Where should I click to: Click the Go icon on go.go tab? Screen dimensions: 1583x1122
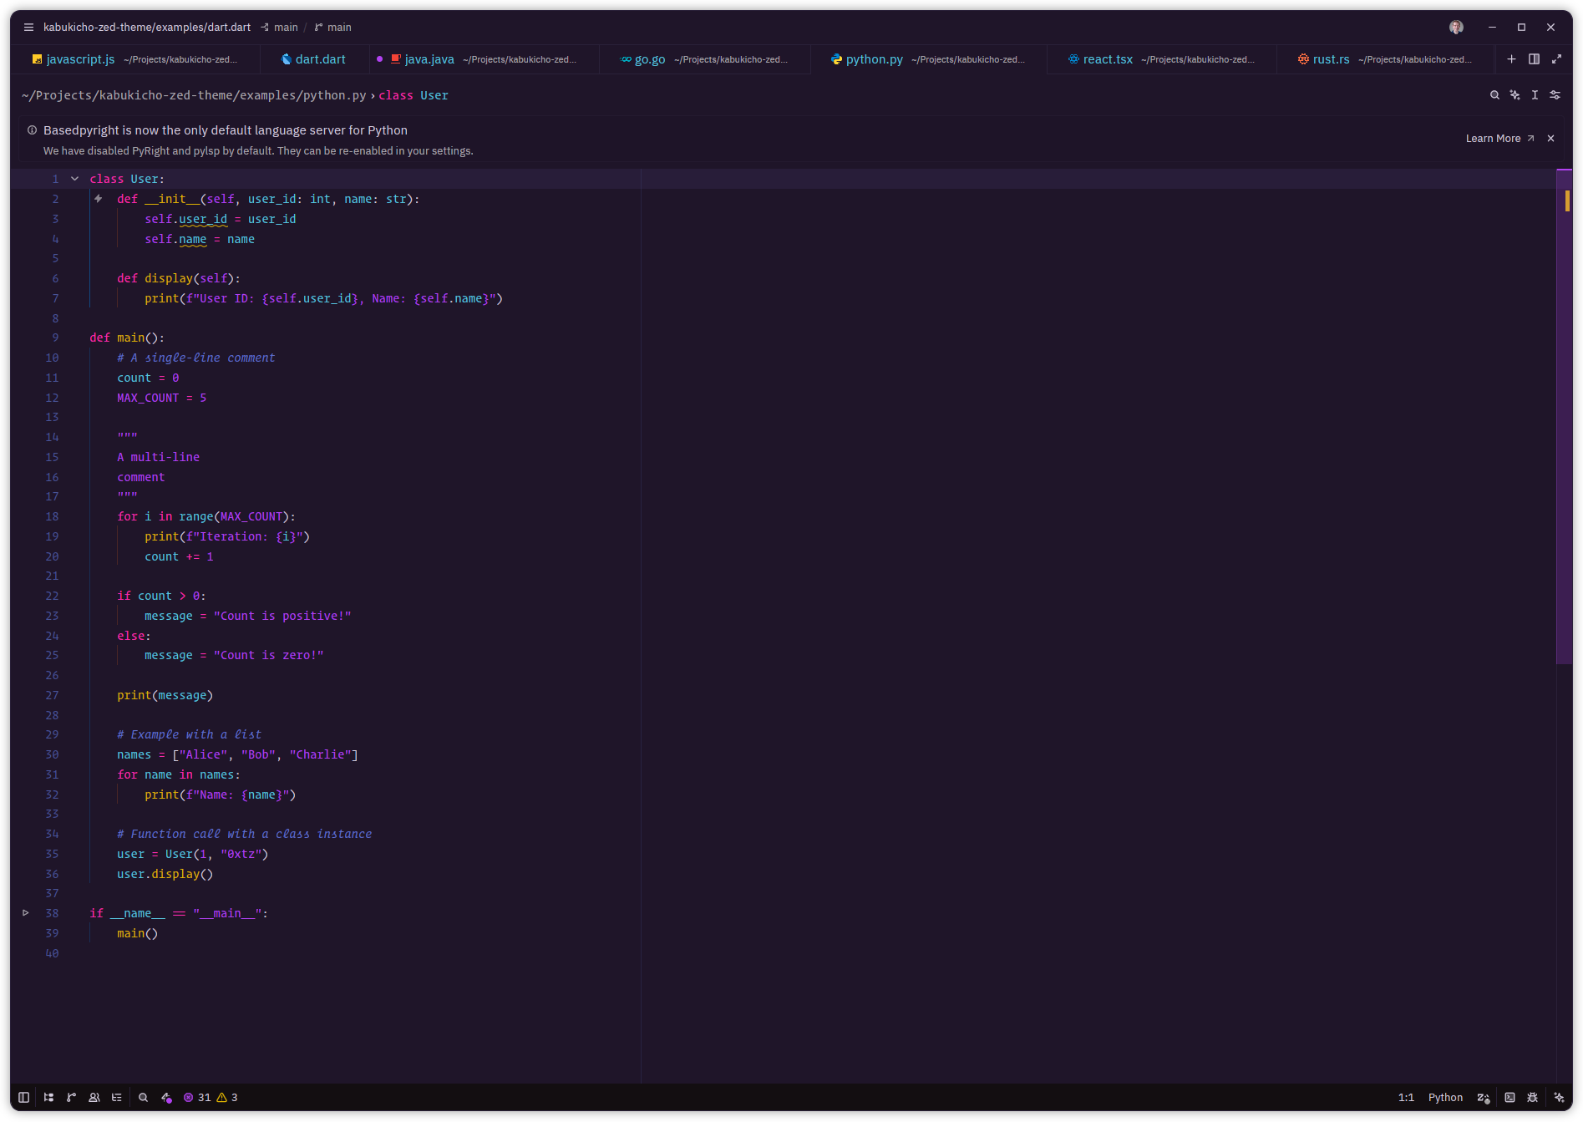(x=626, y=59)
